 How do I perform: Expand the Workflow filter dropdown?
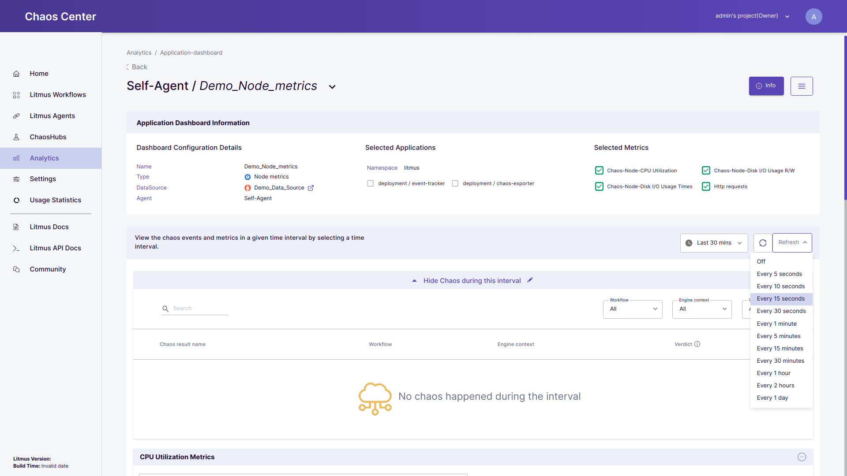point(633,309)
